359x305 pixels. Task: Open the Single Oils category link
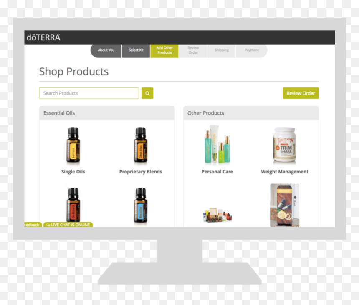pyautogui.click(x=73, y=172)
